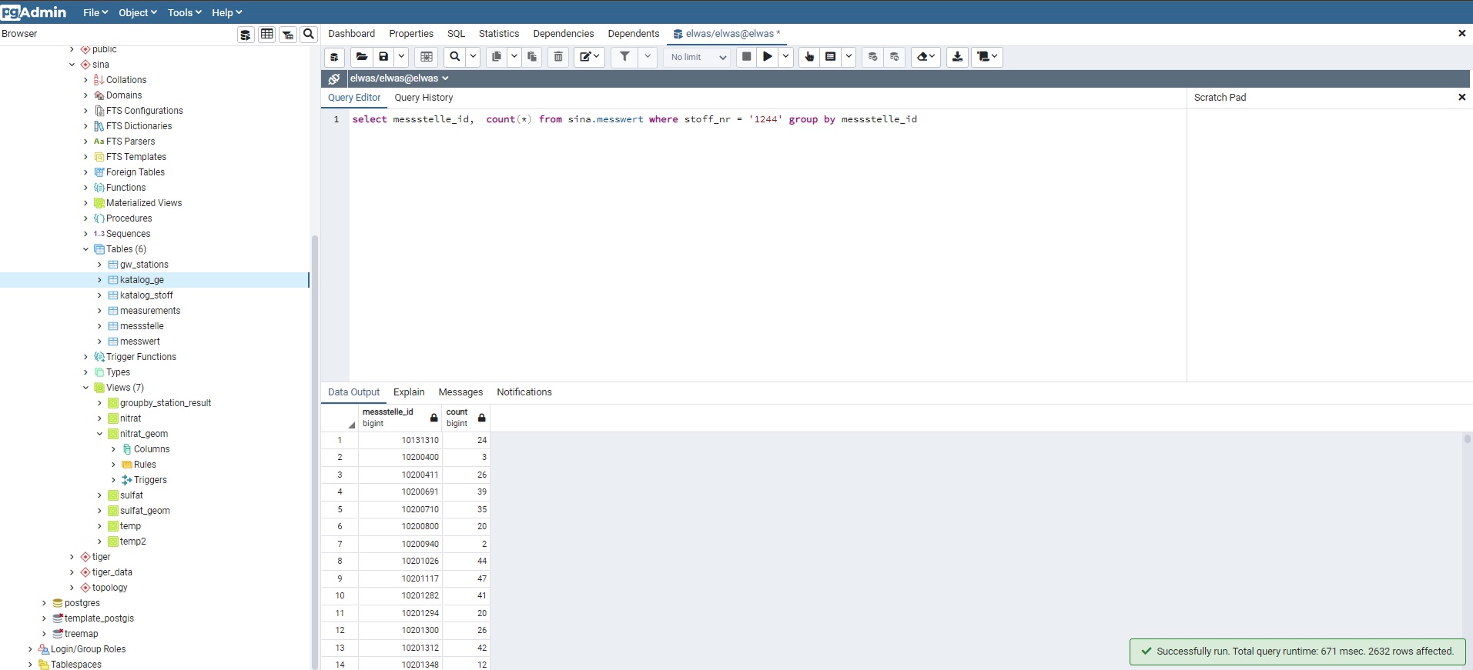The height and width of the screenshot is (670, 1473).
Task: Click the Save File toolbar icon
Action: 383,57
